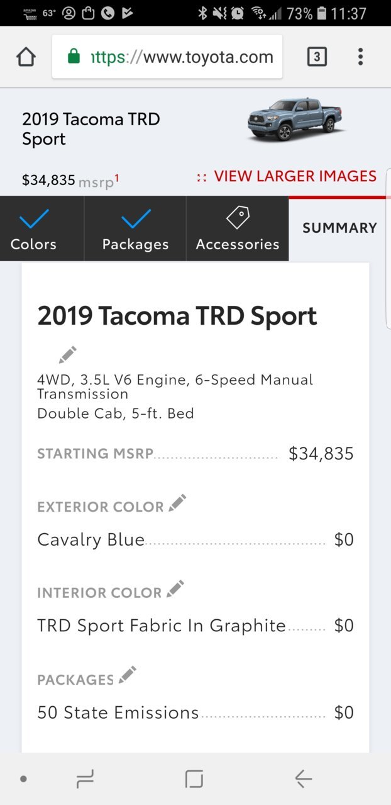Viewport: 391px width, 805px height.
Task: Open the Android recent apps button
Action: point(85,779)
